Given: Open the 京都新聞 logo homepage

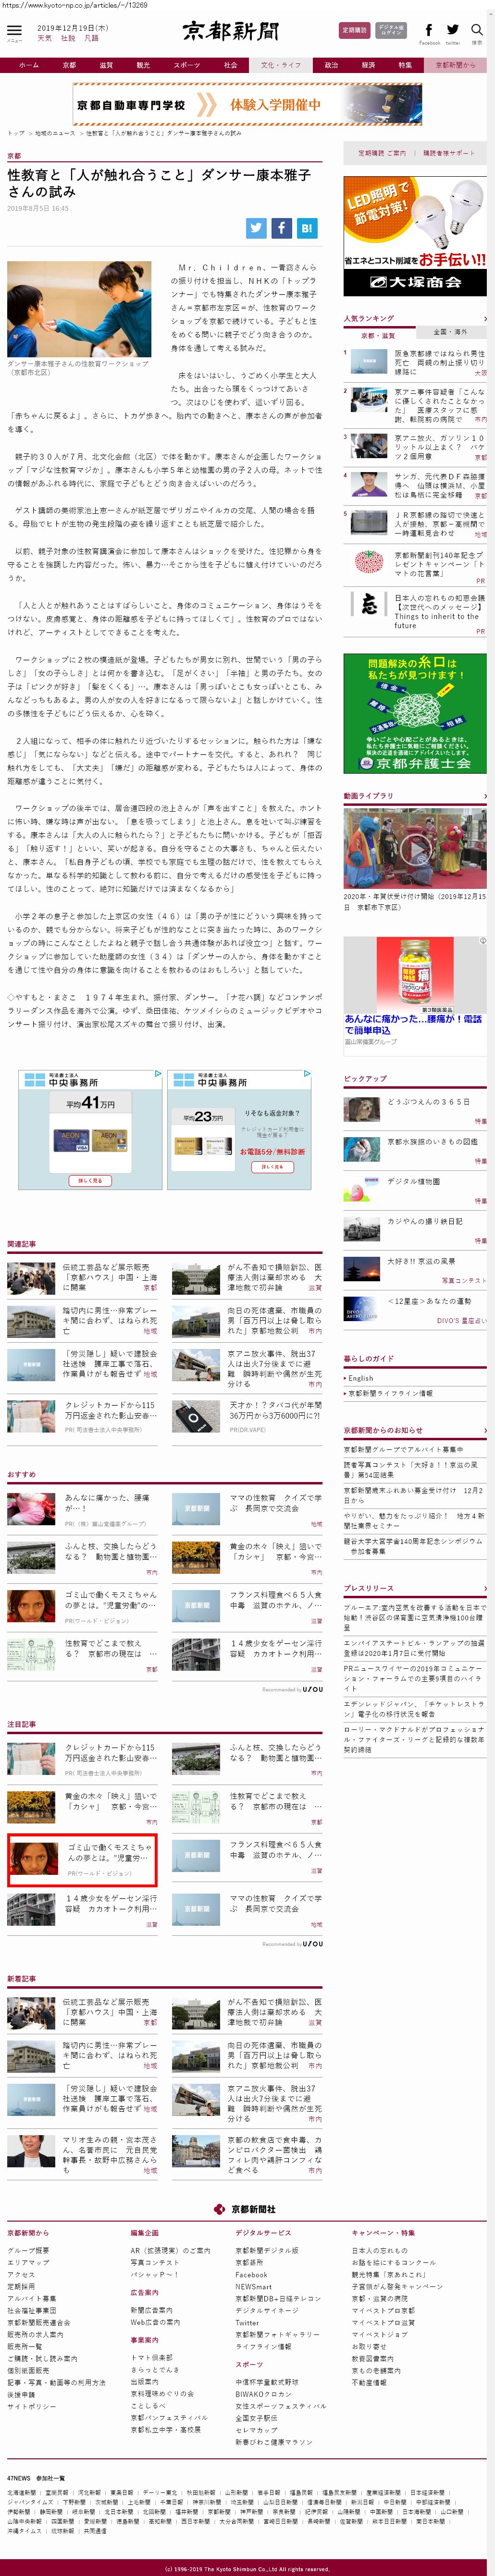Looking at the screenshot, I should coord(231,32).
